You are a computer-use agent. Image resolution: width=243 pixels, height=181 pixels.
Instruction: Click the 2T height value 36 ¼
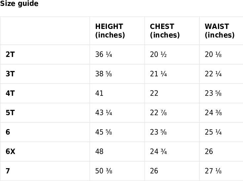coord(104,55)
